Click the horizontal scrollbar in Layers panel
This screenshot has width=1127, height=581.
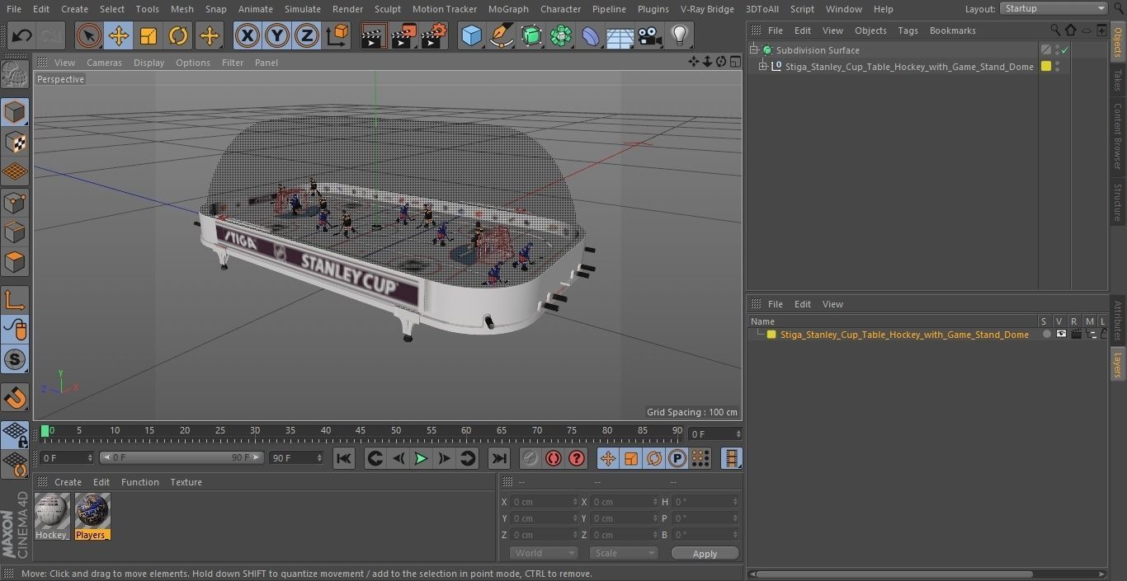tap(895, 574)
